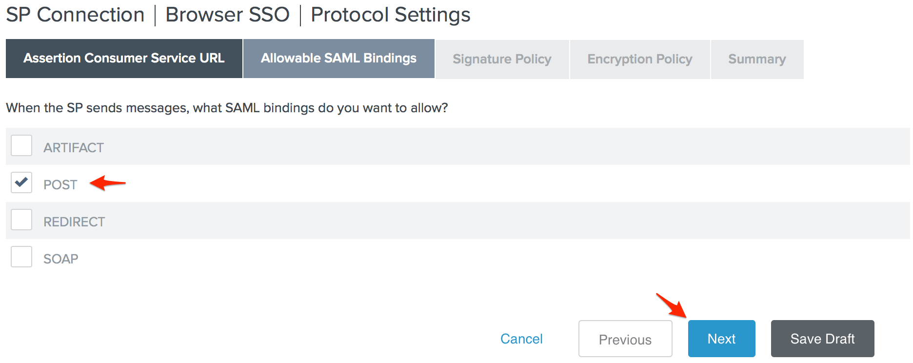
Task: Click SP Connection in page heading
Action: [75, 15]
